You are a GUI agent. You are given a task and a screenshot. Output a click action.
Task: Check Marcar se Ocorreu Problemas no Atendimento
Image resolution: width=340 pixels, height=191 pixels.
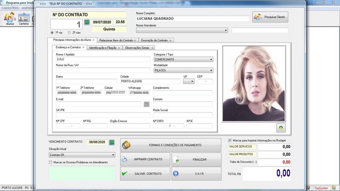pyautogui.click(x=51, y=162)
